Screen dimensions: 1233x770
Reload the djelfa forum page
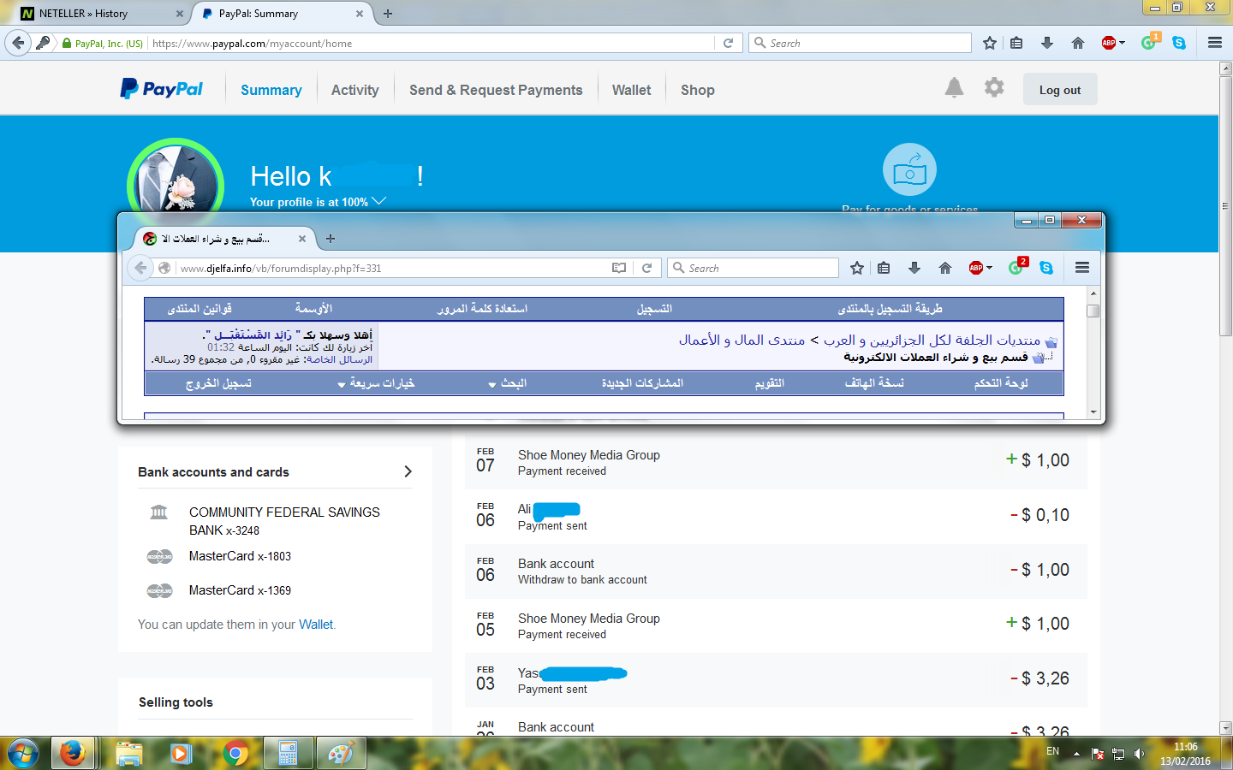click(647, 268)
